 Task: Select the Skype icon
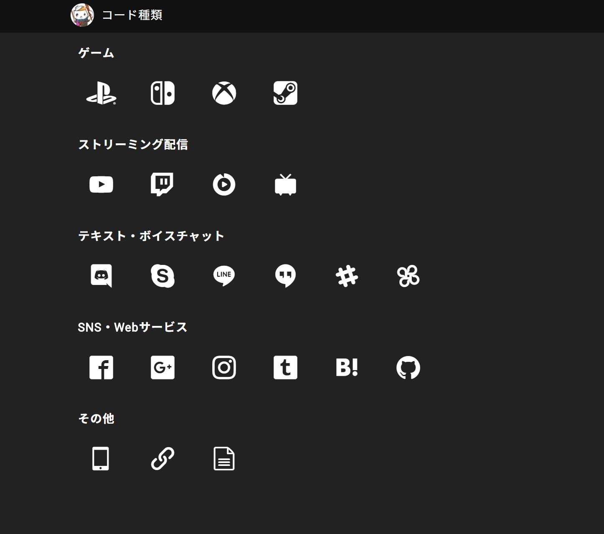[162, 276]
